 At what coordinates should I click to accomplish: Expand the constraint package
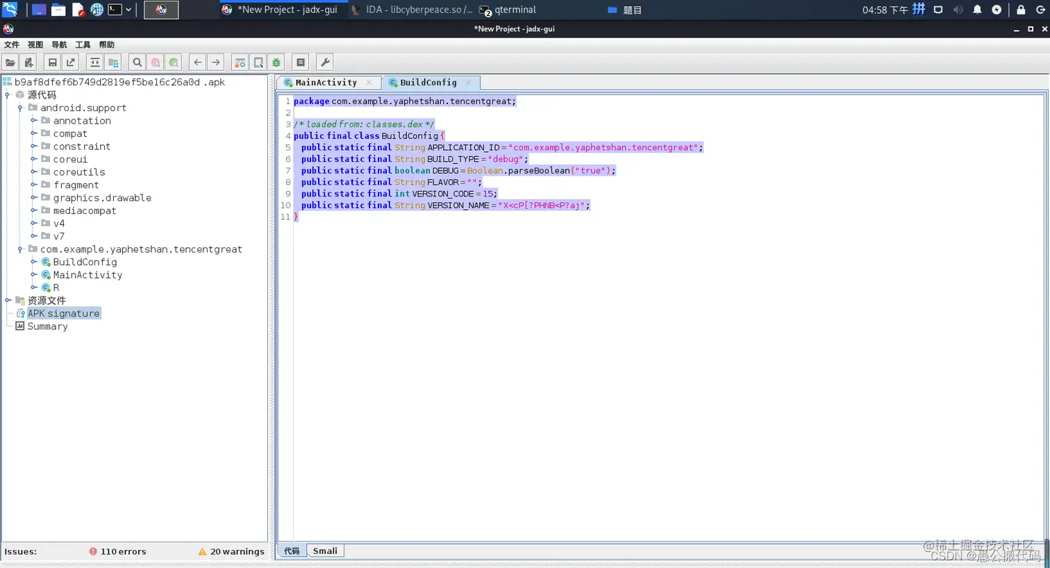click(x=33, y=147)
